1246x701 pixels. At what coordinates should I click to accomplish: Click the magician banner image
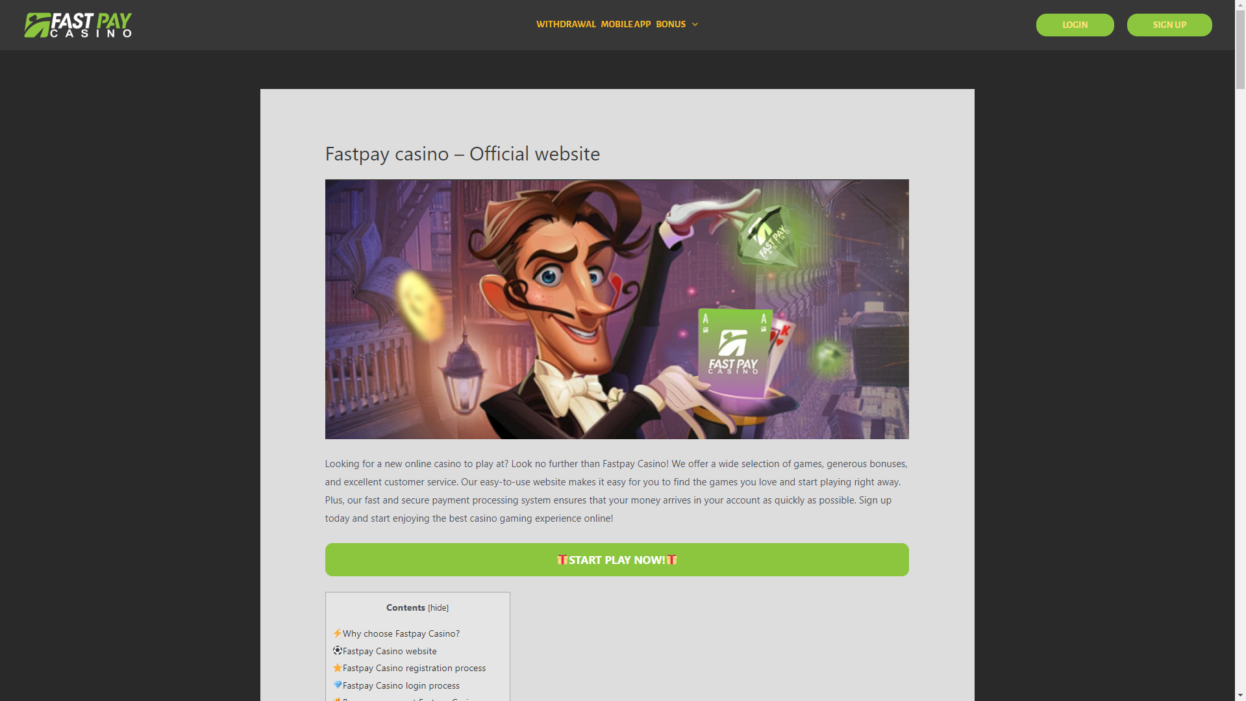(x=617, y=309)
